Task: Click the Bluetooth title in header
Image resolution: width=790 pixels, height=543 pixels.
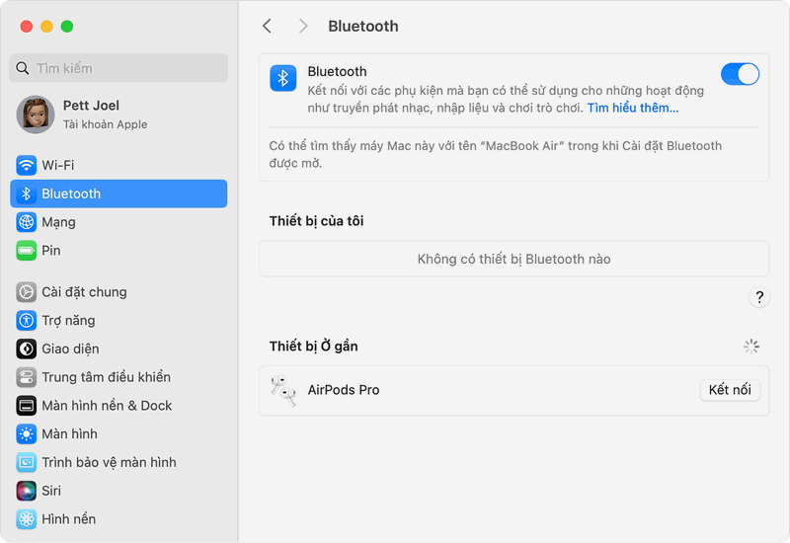Action: click(363, 27)
